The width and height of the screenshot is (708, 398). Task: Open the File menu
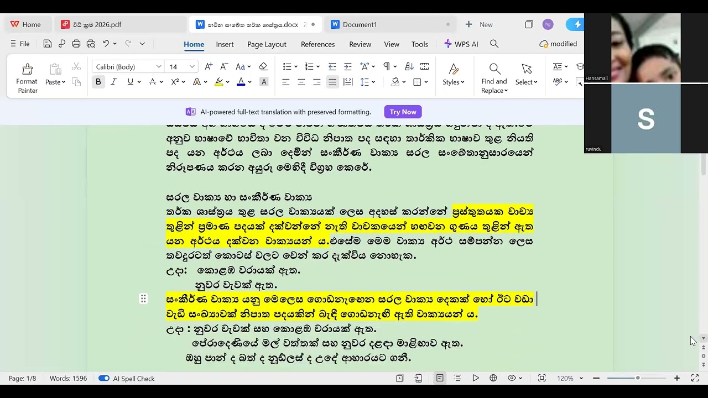tap(20, 44)
